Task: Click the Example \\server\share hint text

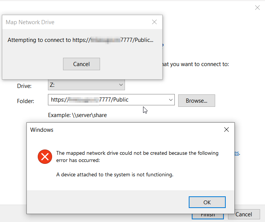Action: pos(77,115)
